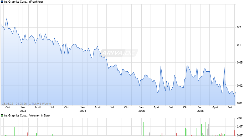The width and height of the screenshot is (247, 138).
Task: Click the 'Jan. 2025' time axis label
Action: pos(141,109)
